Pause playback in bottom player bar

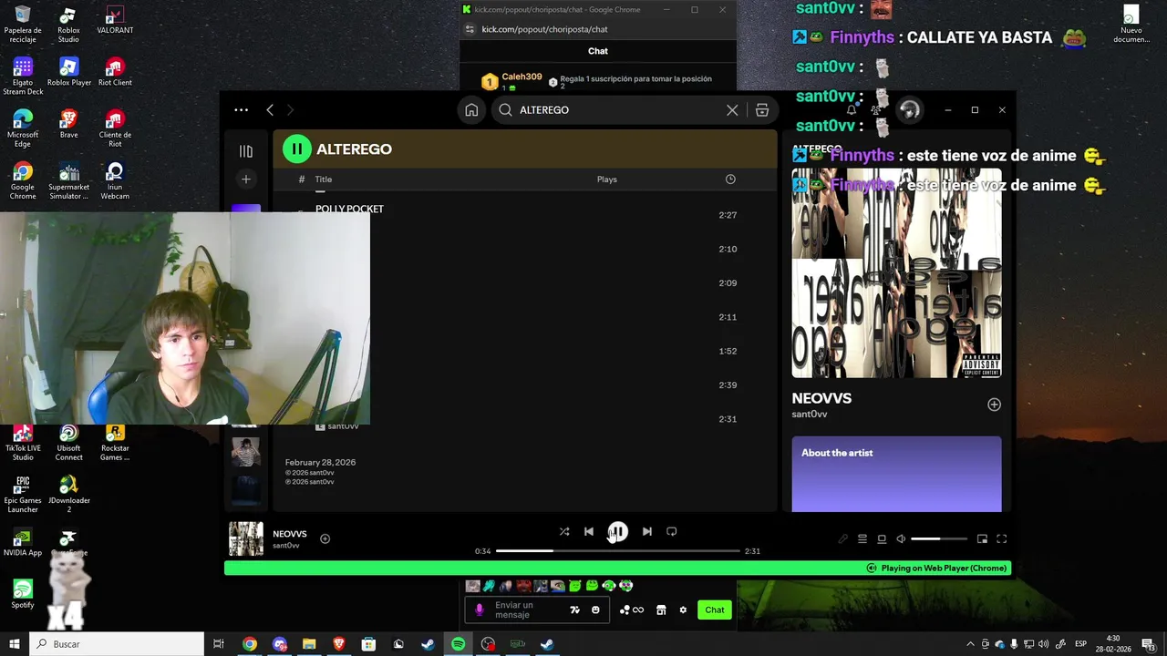pyautogui.click(x=617, y=532)
